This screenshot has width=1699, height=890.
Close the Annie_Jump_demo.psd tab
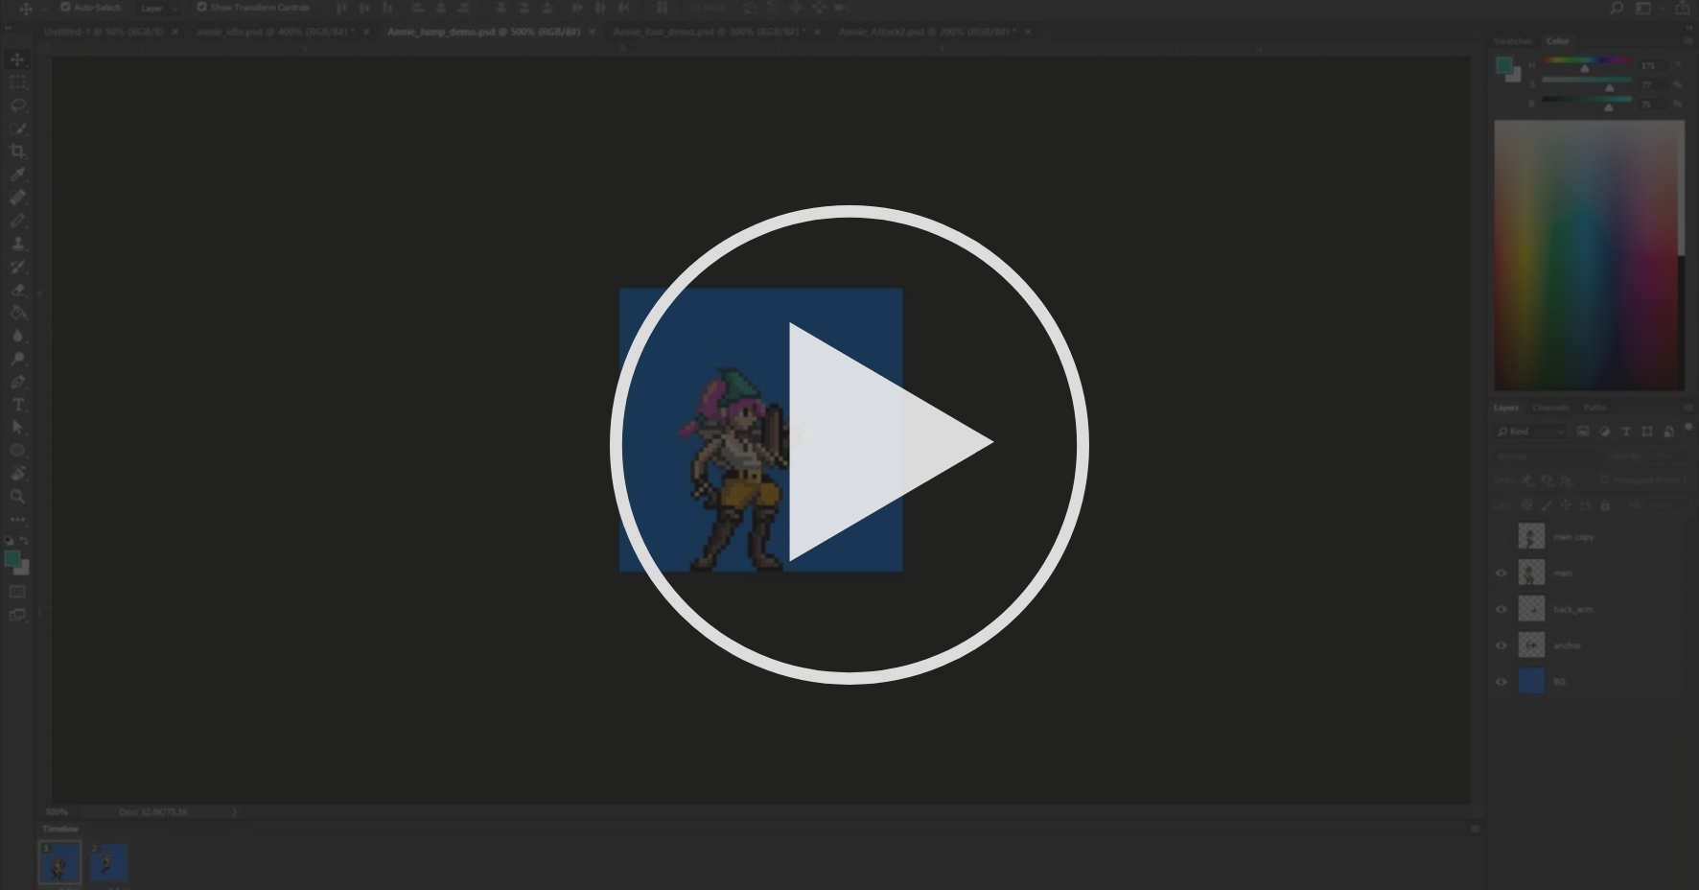click(x=592, y=32)
